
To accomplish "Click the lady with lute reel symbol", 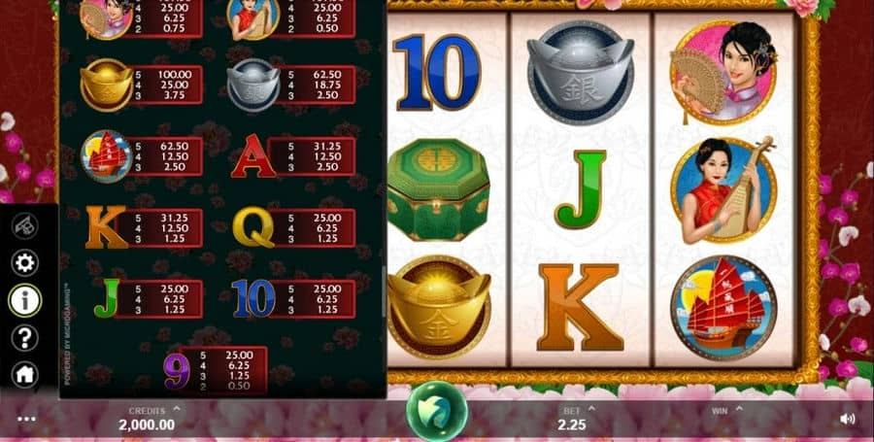I will click(x=723, y=190).
